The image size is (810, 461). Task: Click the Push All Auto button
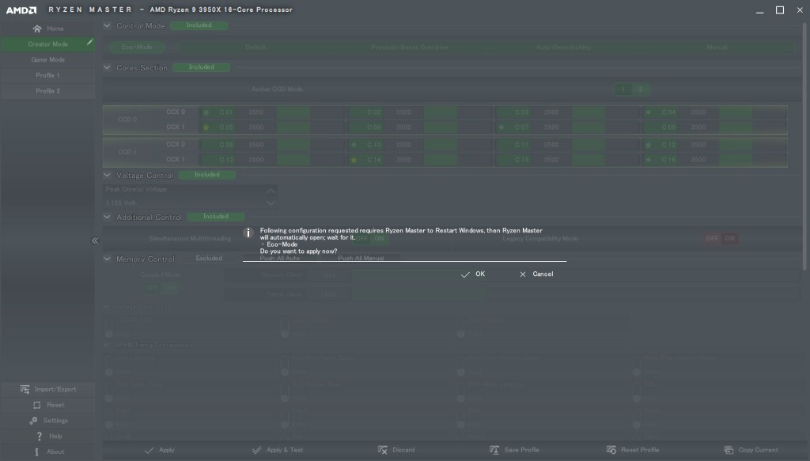[279, 258]
